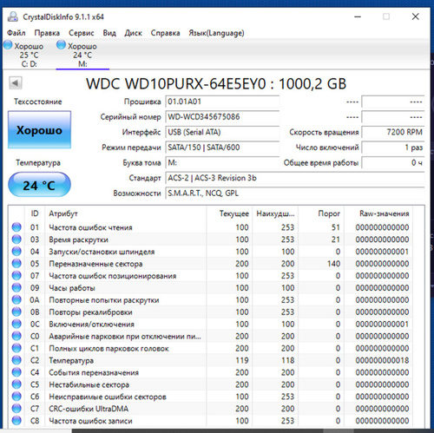Screen dimensions: 434x433
Task: Click the Стандарт field ACS-2 | ACS-3 Revision 3b
Action: coord(295,178)
